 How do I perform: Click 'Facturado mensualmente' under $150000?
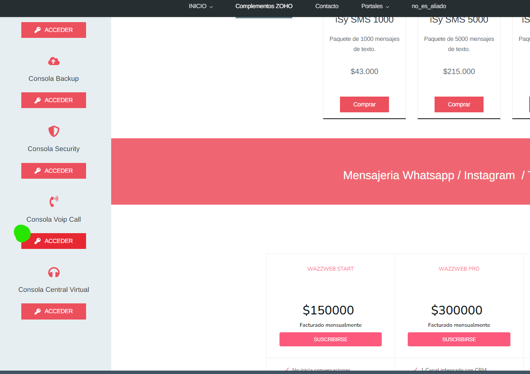pyautogui.click(x=331, y=325)
